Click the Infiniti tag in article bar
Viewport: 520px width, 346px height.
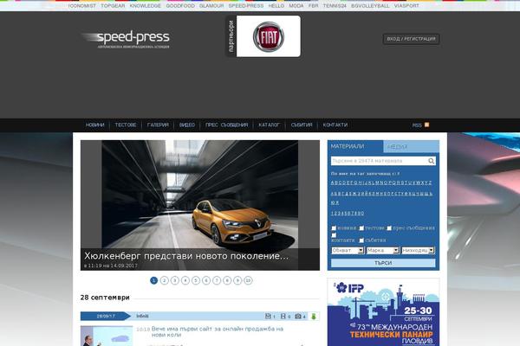(142, 317)
